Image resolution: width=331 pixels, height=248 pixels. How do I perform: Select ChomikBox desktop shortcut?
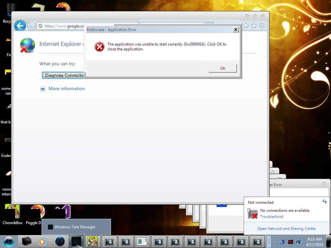pyautogui.click(x=12, y=215)
